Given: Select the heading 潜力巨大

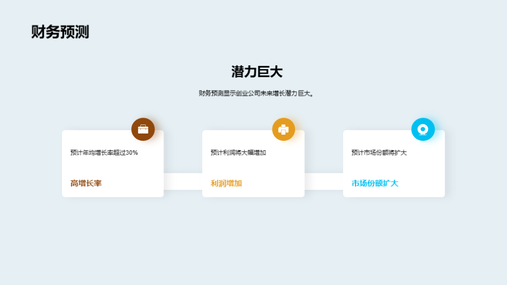Looking at the screenshot, I should [256, 72].
